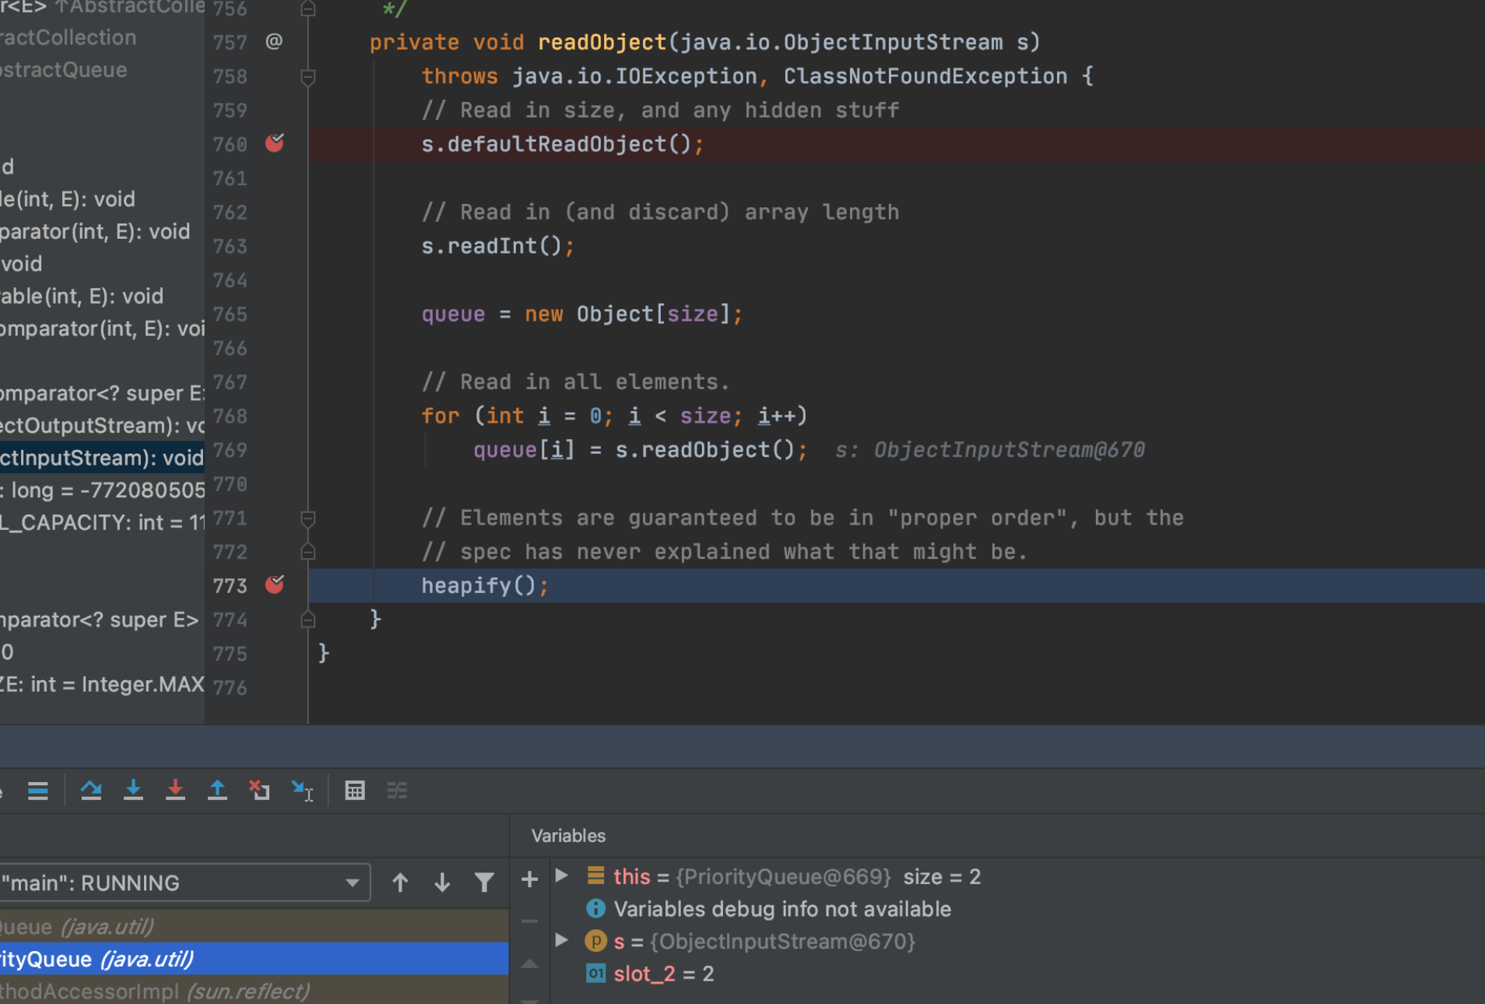The width and height of the screenshot is (1485, 1004).
Task: Click the @ override gutter icon on line 757
Action: [274, 41]
